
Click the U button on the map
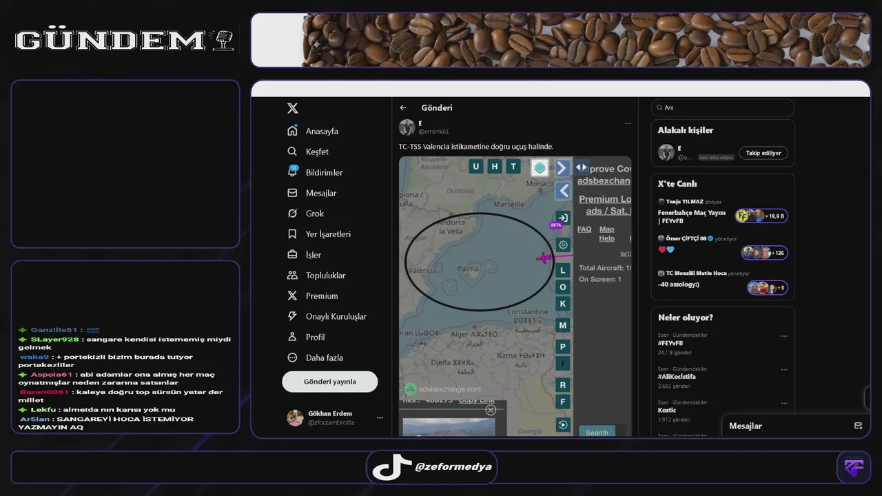coord(476,166)
